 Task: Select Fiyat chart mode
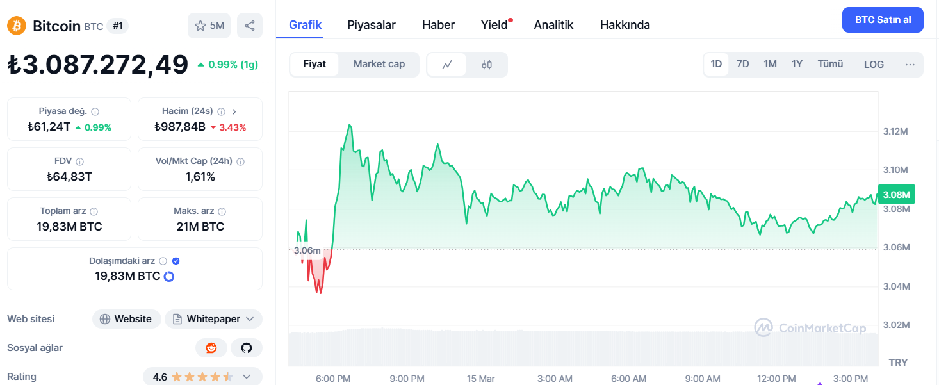(x=314, y=64)
